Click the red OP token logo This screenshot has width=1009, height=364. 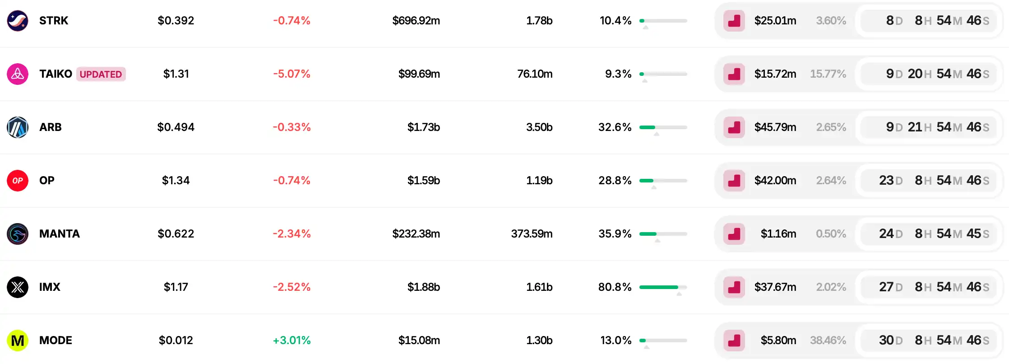point(18,181)
